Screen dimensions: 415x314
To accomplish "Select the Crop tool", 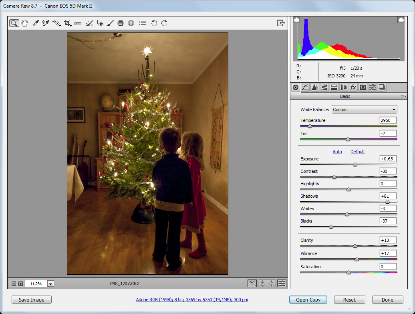I will point(67,23).
